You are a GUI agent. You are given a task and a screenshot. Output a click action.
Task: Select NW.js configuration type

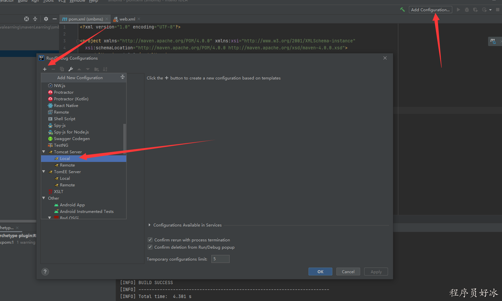84,85
